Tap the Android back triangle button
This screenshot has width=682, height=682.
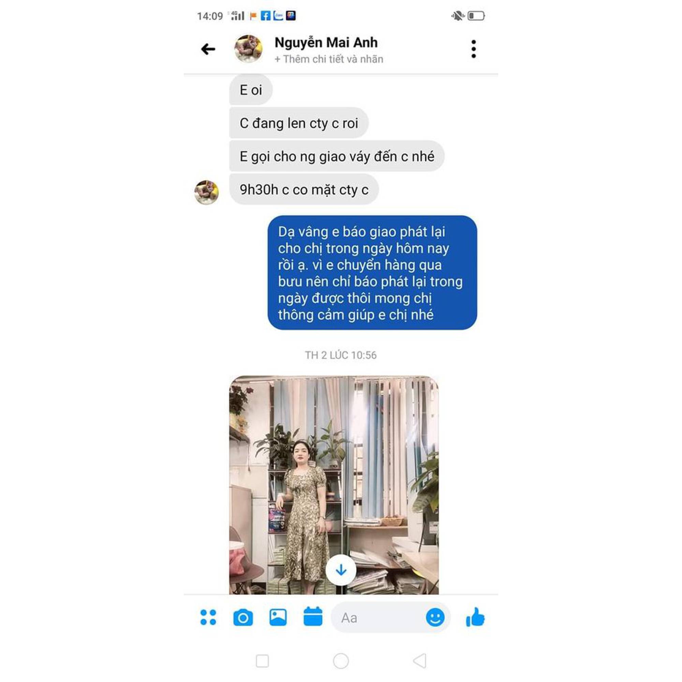click(420, 661)
